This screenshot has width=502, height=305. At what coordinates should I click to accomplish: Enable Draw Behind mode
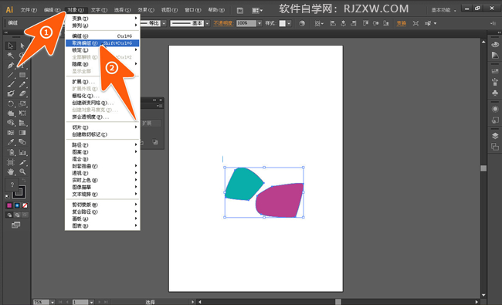point(17,215)
